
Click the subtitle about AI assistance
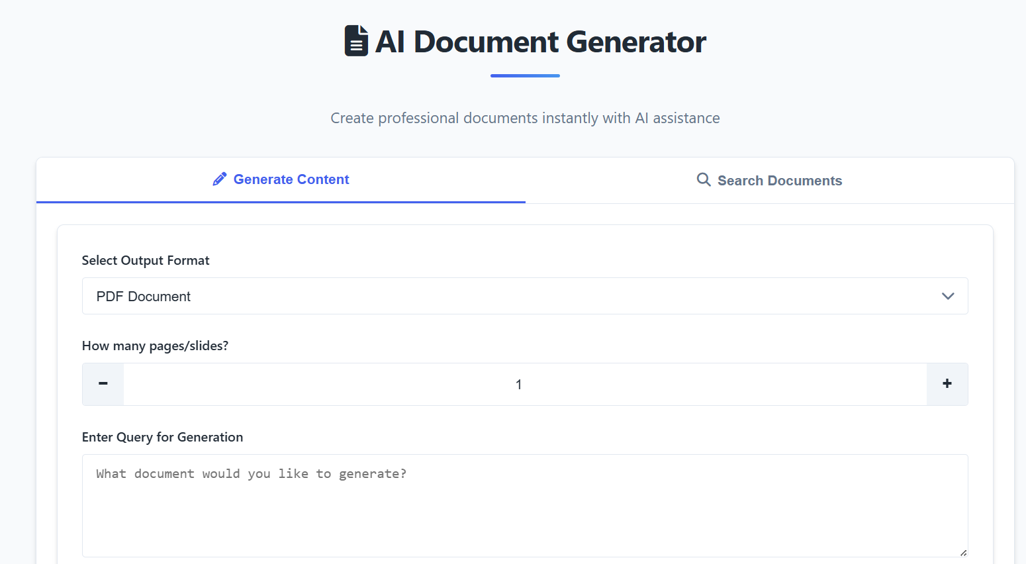click(525, 118)
